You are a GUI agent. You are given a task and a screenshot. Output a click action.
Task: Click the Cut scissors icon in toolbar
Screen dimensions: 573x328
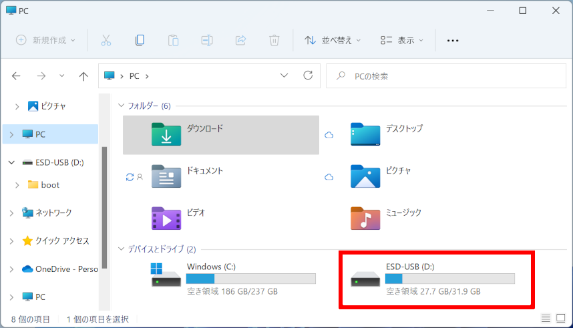point(106,40)
